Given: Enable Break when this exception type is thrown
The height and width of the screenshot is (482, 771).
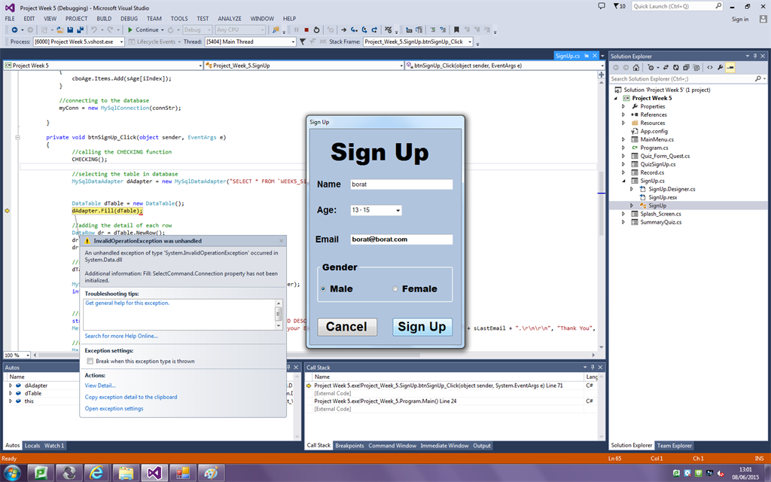Looking at the screenshot, I should 90,361.
